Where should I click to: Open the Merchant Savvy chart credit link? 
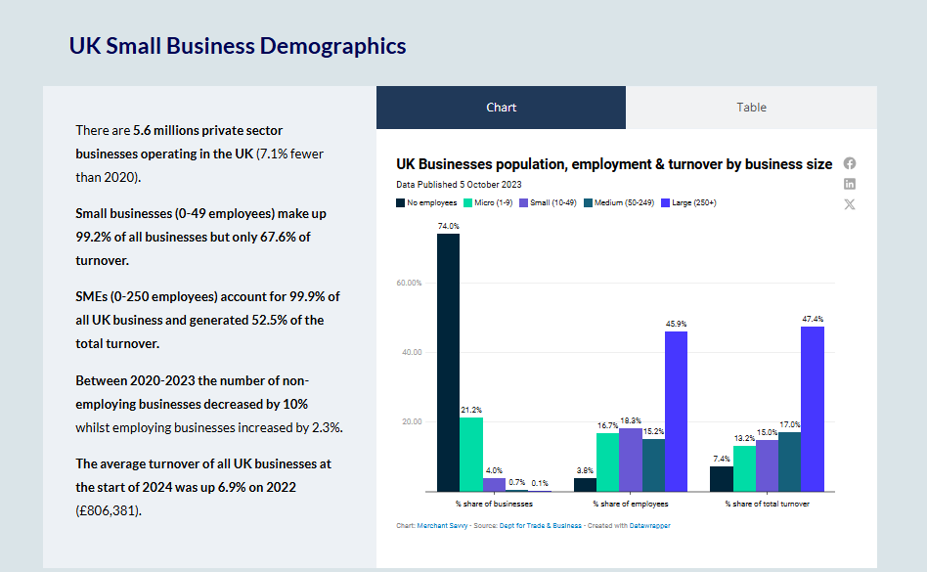[442, 525]
